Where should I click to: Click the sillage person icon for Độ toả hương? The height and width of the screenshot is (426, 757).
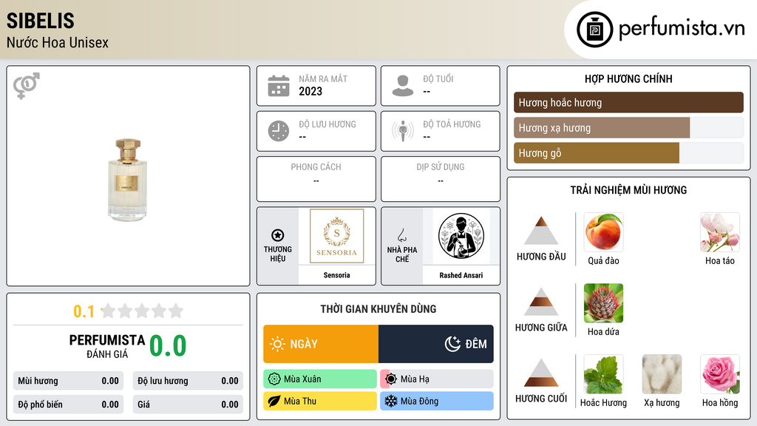pos(403,131)
